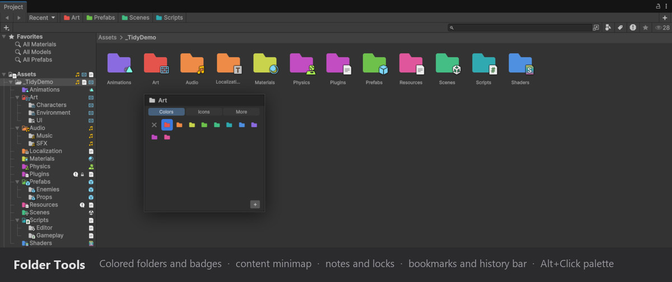Image resolution: width=672 pixels, height=282 pixels.
Task: Open the search in window icon
Action: tap(596, 27)
